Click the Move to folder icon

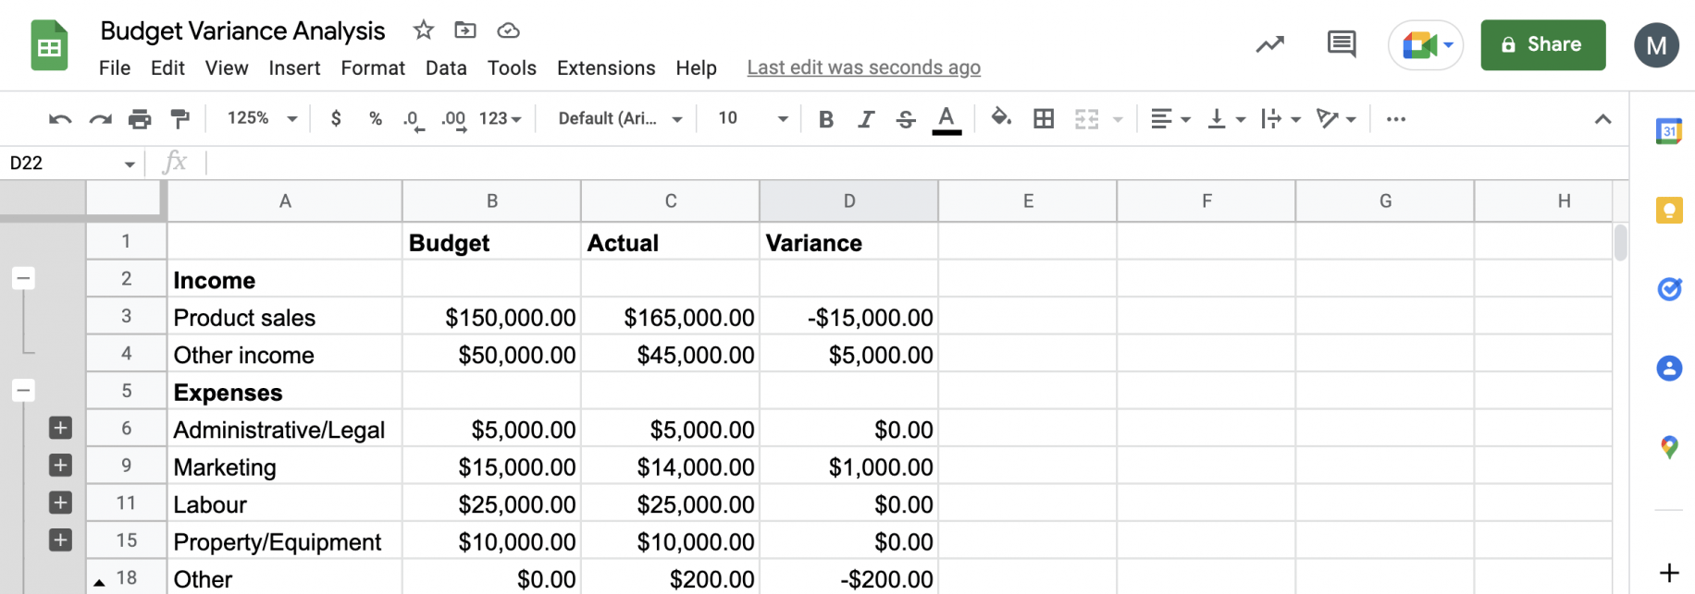pyautogui.click(x=465, y=30)
